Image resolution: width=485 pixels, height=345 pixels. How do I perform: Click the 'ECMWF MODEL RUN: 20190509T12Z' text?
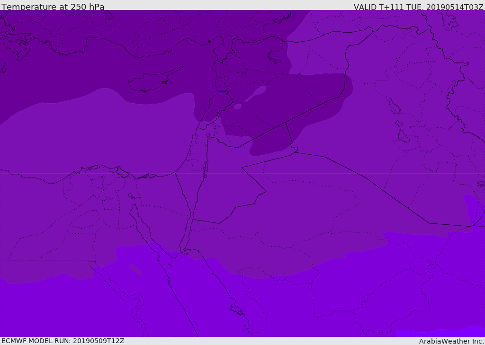[63, 341]
